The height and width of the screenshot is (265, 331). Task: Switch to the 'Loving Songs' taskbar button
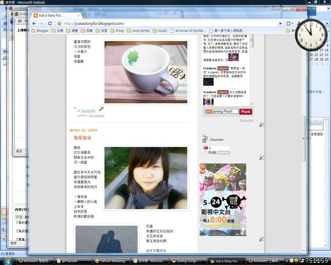188,261
